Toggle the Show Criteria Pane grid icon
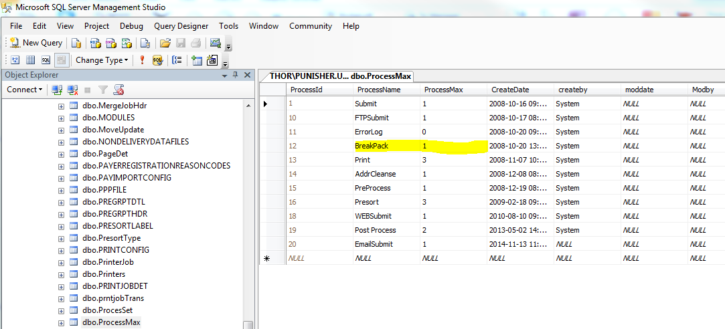725x329 pixels. (31, 60)
